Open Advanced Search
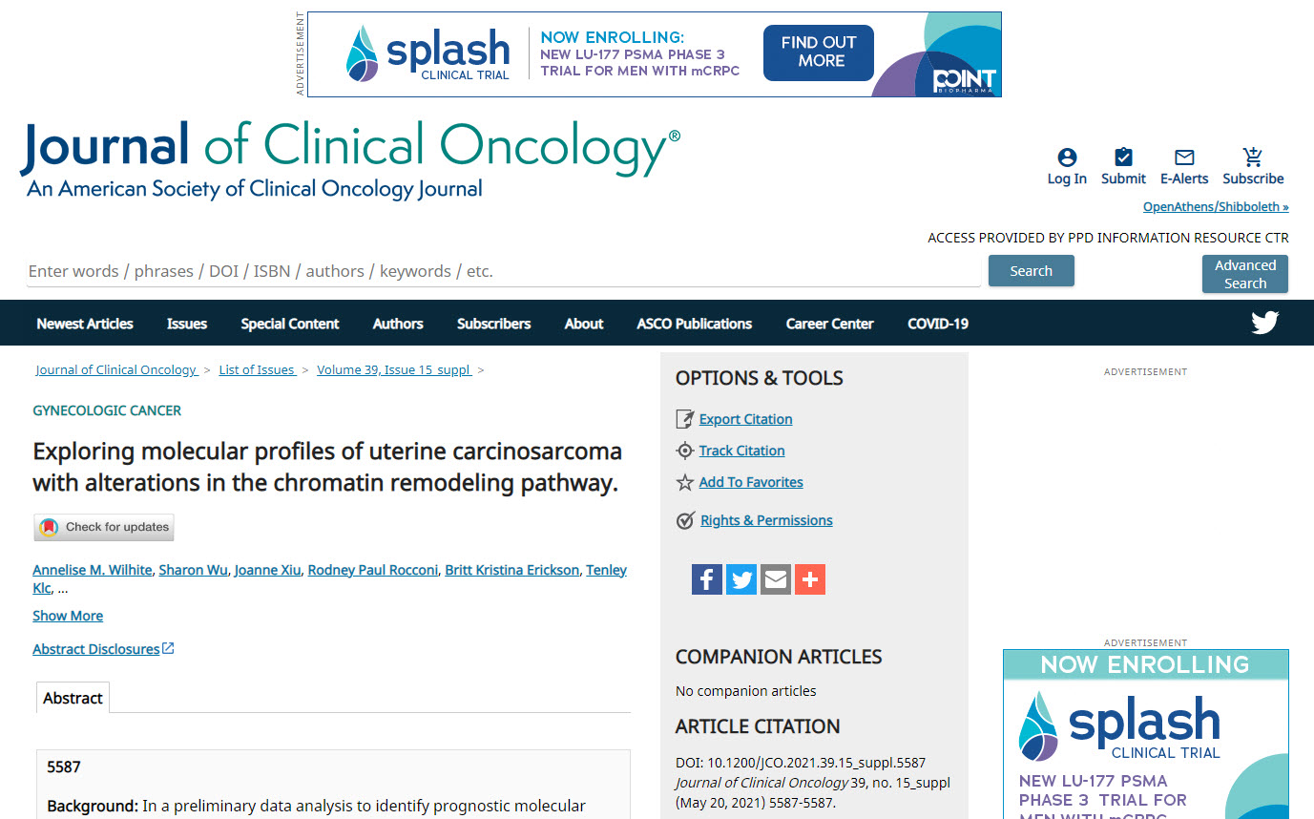Screen dimensions: 1314x819 (x=1244, y=274)
